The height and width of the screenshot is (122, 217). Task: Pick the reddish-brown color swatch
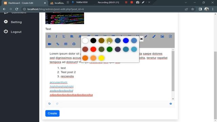85,49
